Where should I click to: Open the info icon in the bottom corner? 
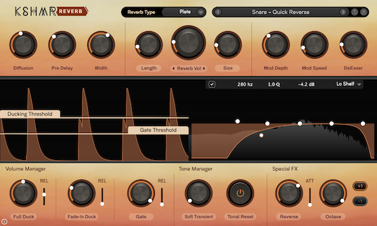[x=4, y=221]
